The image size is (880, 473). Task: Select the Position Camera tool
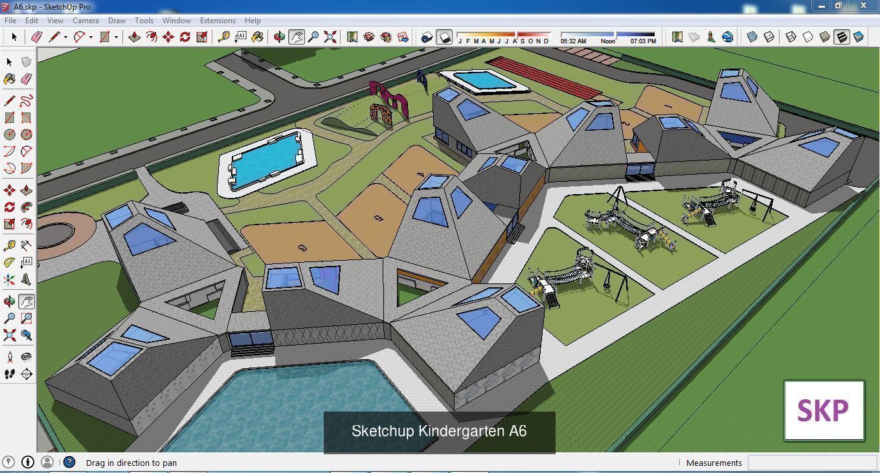tap(10, 357)
